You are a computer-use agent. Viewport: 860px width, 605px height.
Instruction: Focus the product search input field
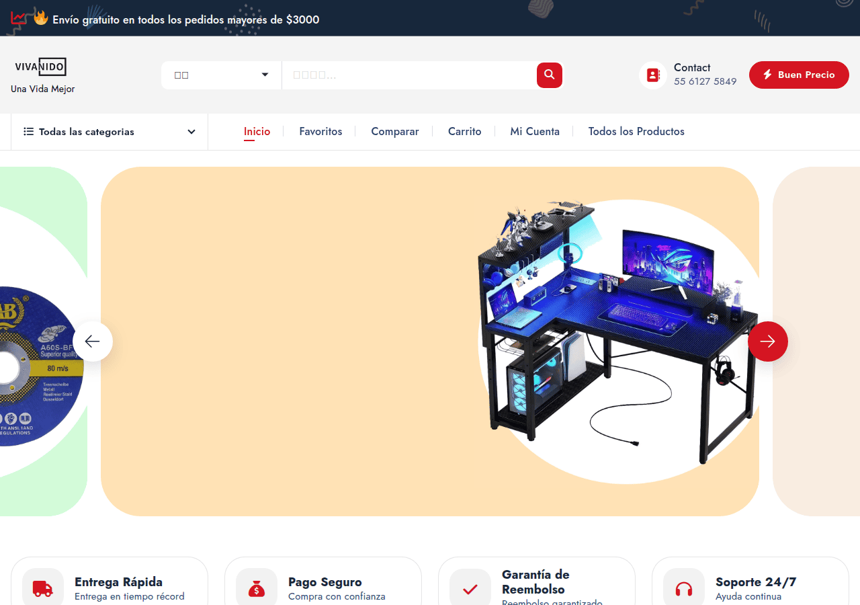(x=409, y=75)
